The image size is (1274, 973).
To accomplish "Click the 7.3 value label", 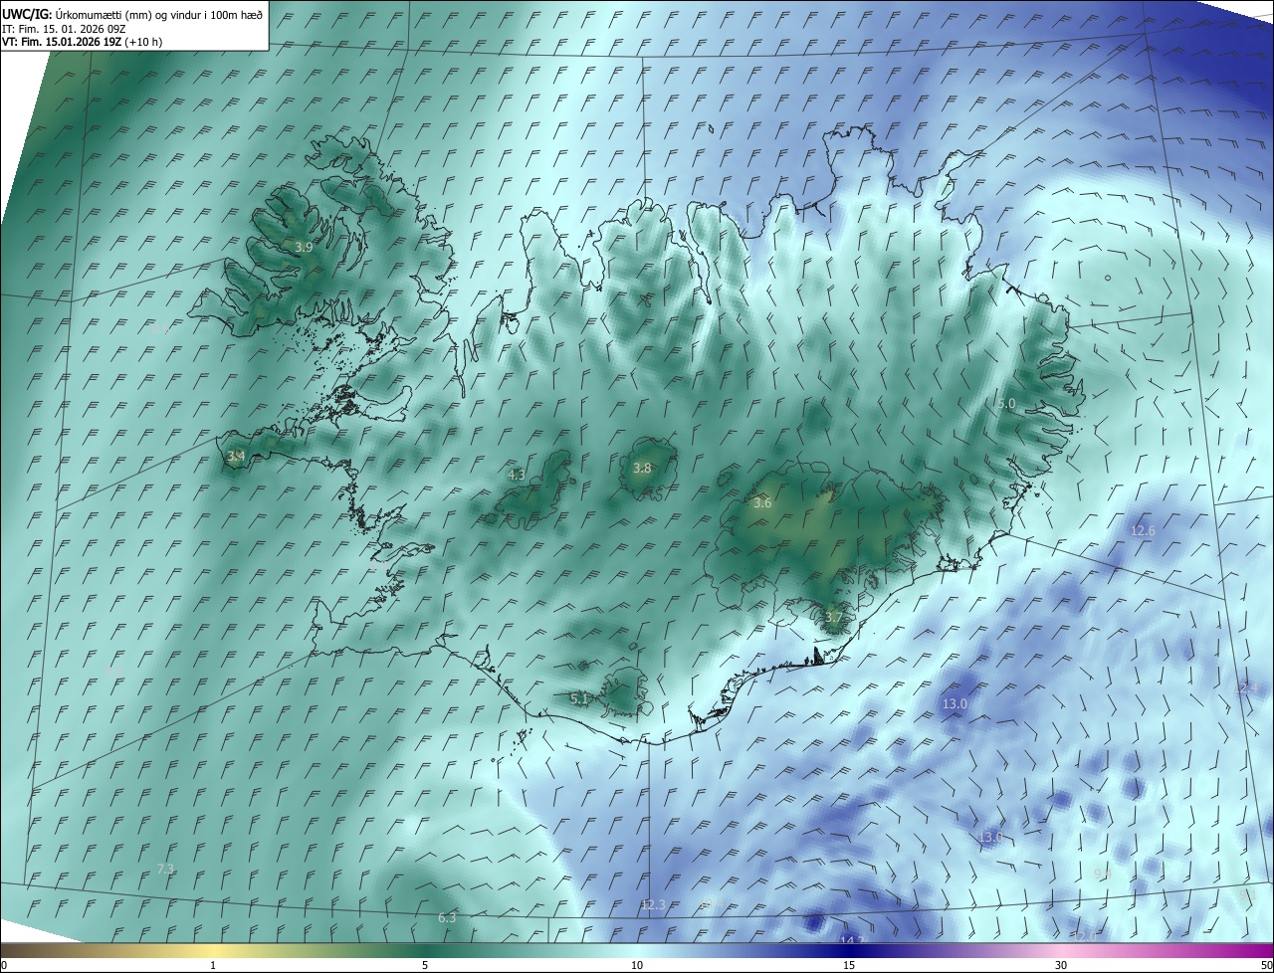I will (x=165, y=869).
